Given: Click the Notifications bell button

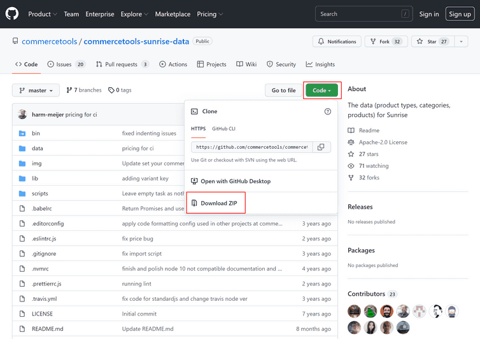Looking at the screenshot, I should click(x=337, y=41).
